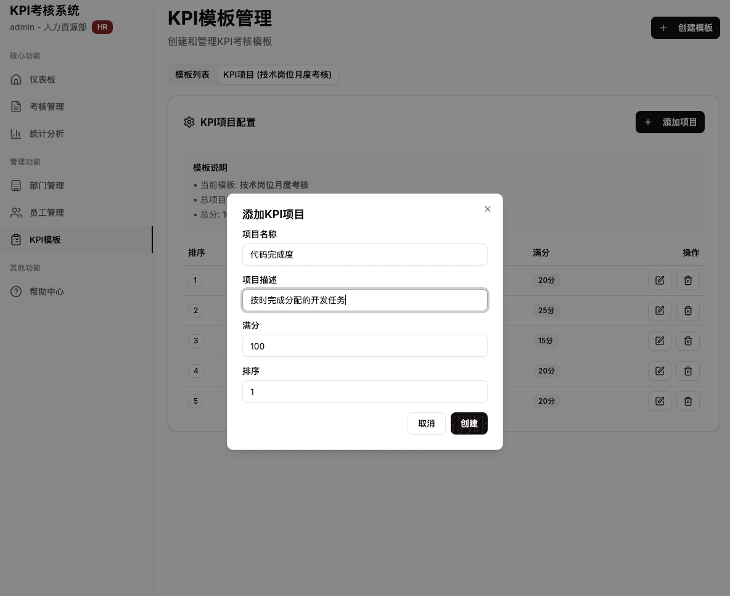Screen dimensions: 730x596
Task: Click the gear icon beside KPI项目配置
Action: pyautogui.click(x=189, y=122)
